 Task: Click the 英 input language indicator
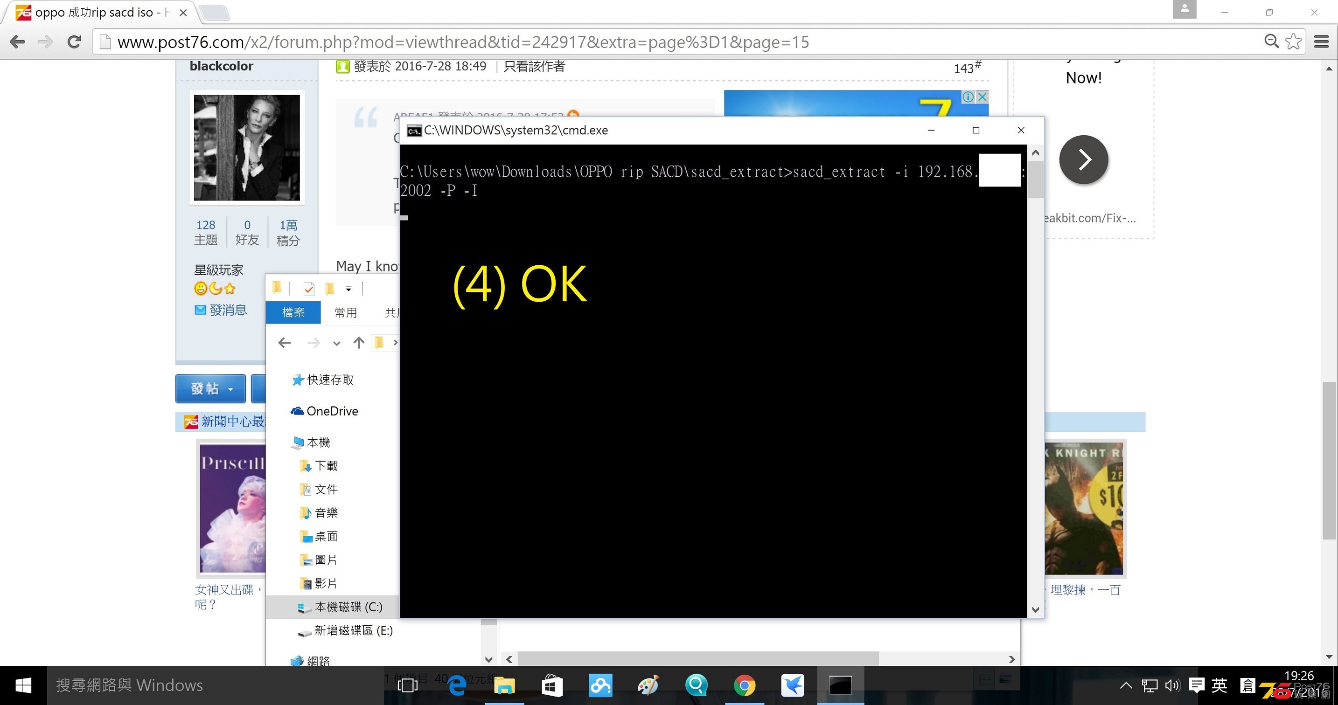pos(1220,685)
